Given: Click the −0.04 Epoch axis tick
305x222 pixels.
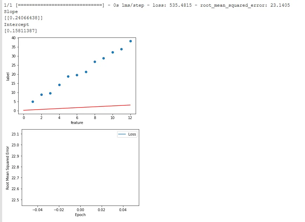Looking at the screenshot, I should coord(38,210).
